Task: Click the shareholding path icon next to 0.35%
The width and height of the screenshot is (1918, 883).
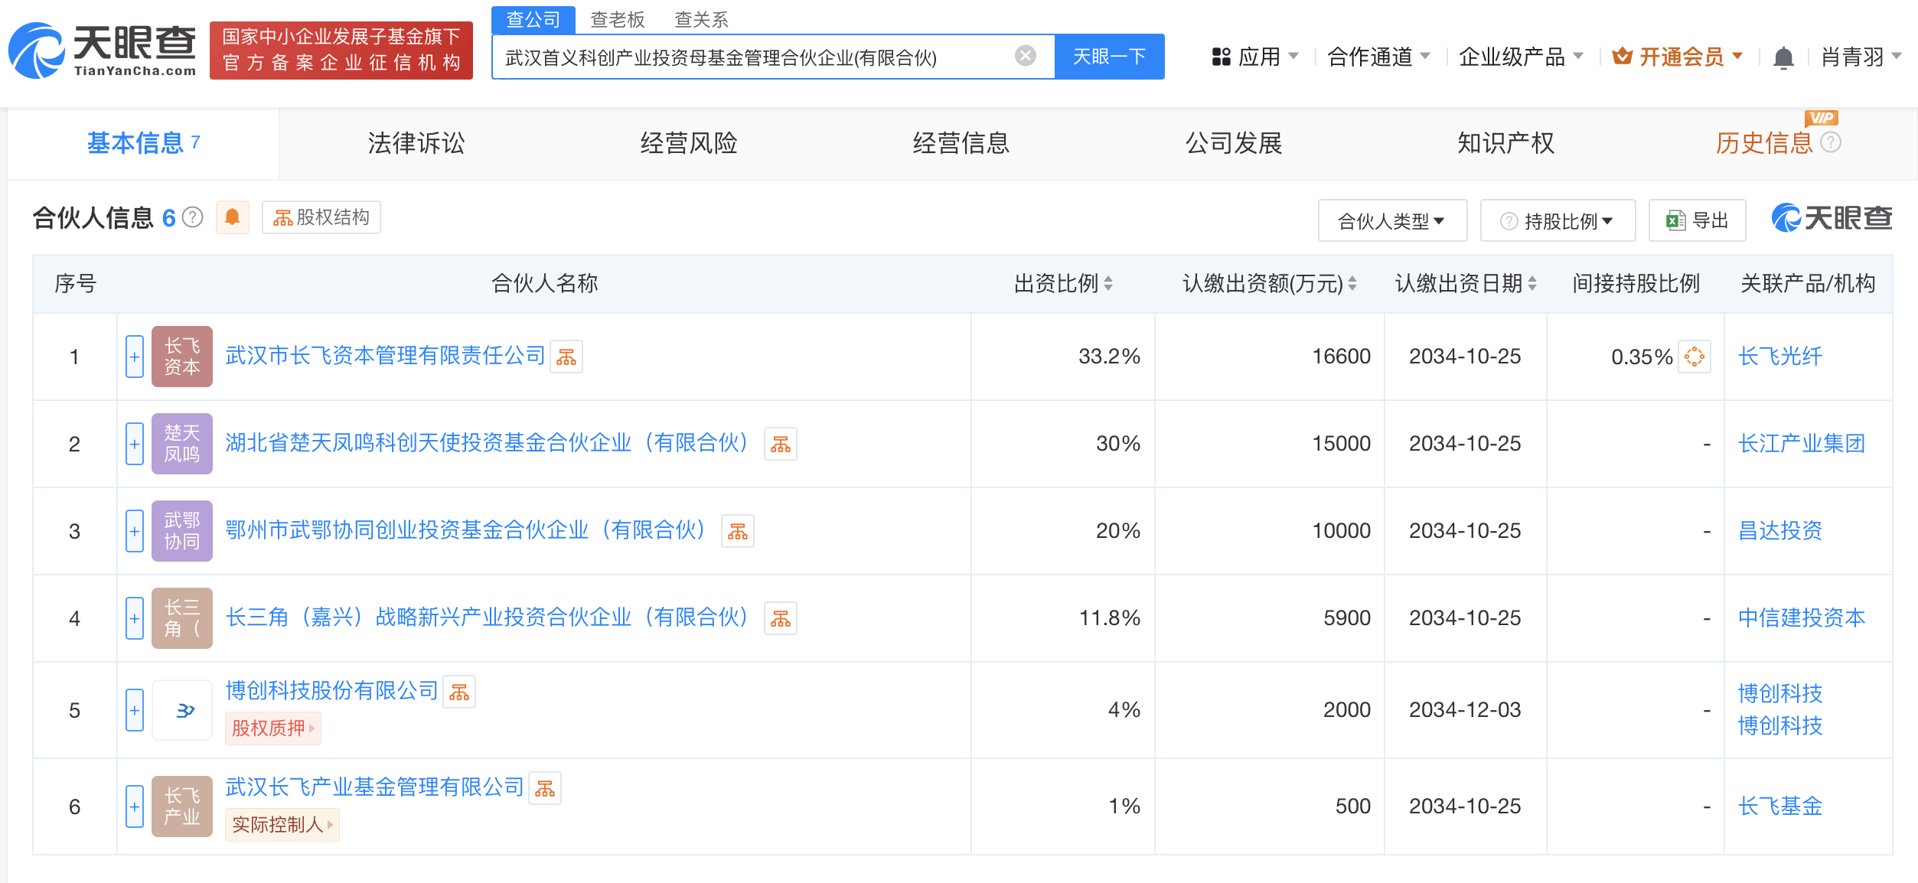Action: tap(1696, 356)
